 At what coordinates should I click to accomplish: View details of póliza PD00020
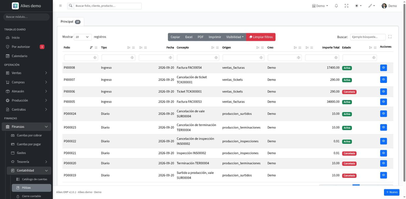pyautogui.click(x=383, y=163)
